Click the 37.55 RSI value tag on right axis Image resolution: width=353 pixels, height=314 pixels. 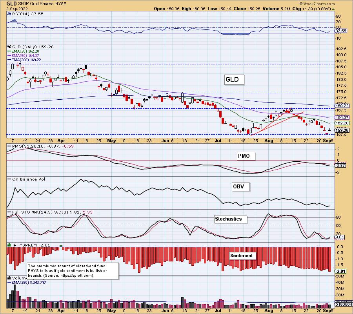[x=341, y=31]
